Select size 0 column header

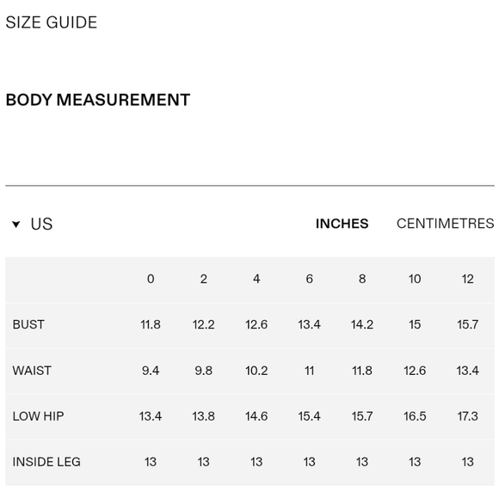coord(151,279)
